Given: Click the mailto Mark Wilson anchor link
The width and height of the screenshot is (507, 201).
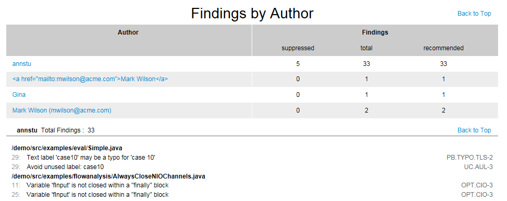Looking at the screenshot, I should click(90, 79).
